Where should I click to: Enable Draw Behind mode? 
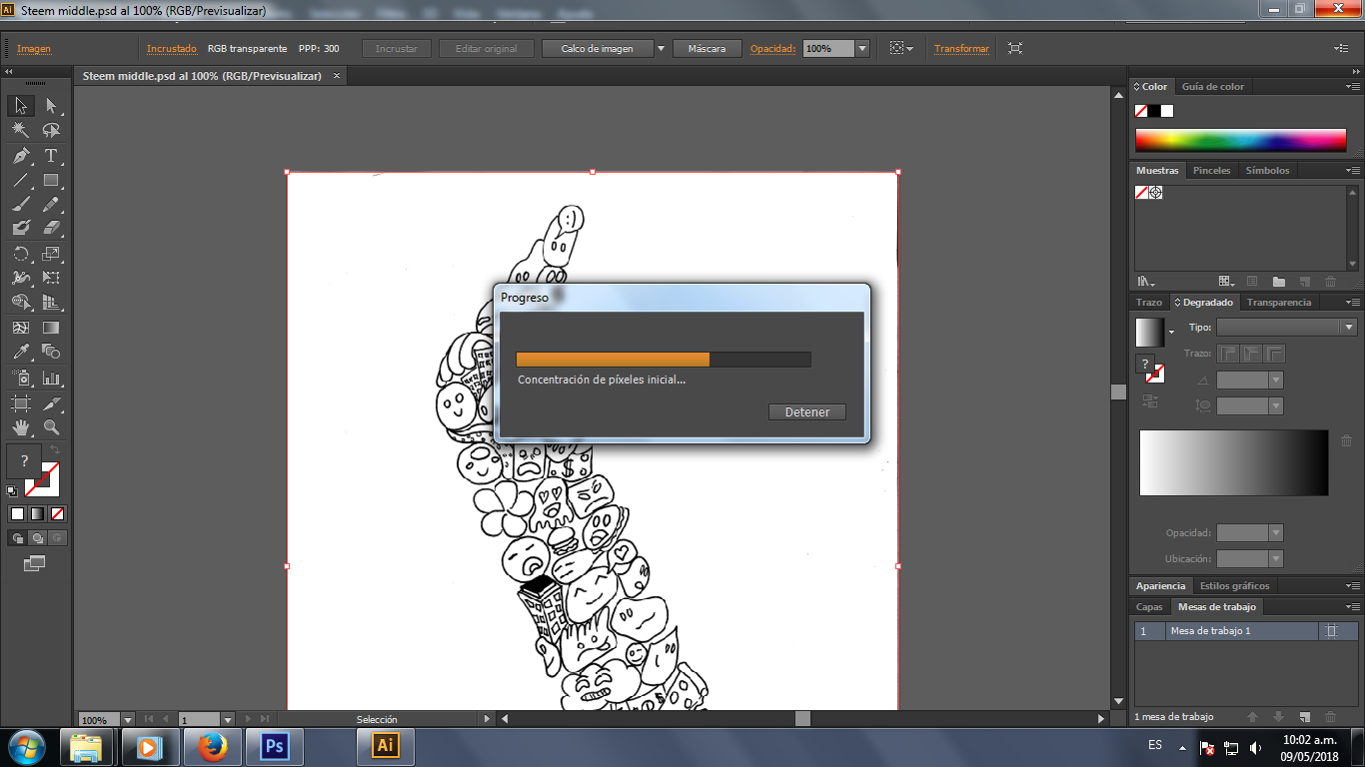click(37, 538)
